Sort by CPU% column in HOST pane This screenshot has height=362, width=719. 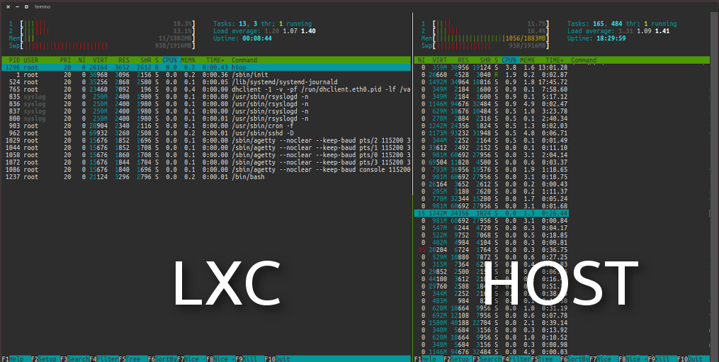tap(509, 60)
